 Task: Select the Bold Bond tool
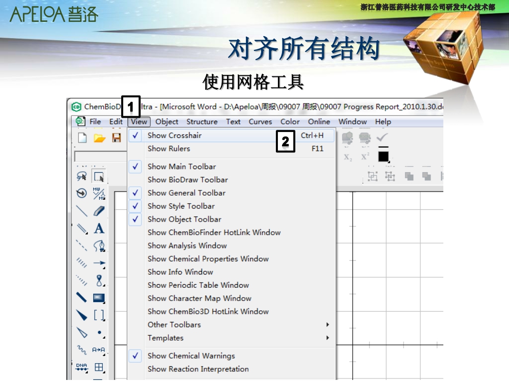pyautogui.click(x=81, y=297)
